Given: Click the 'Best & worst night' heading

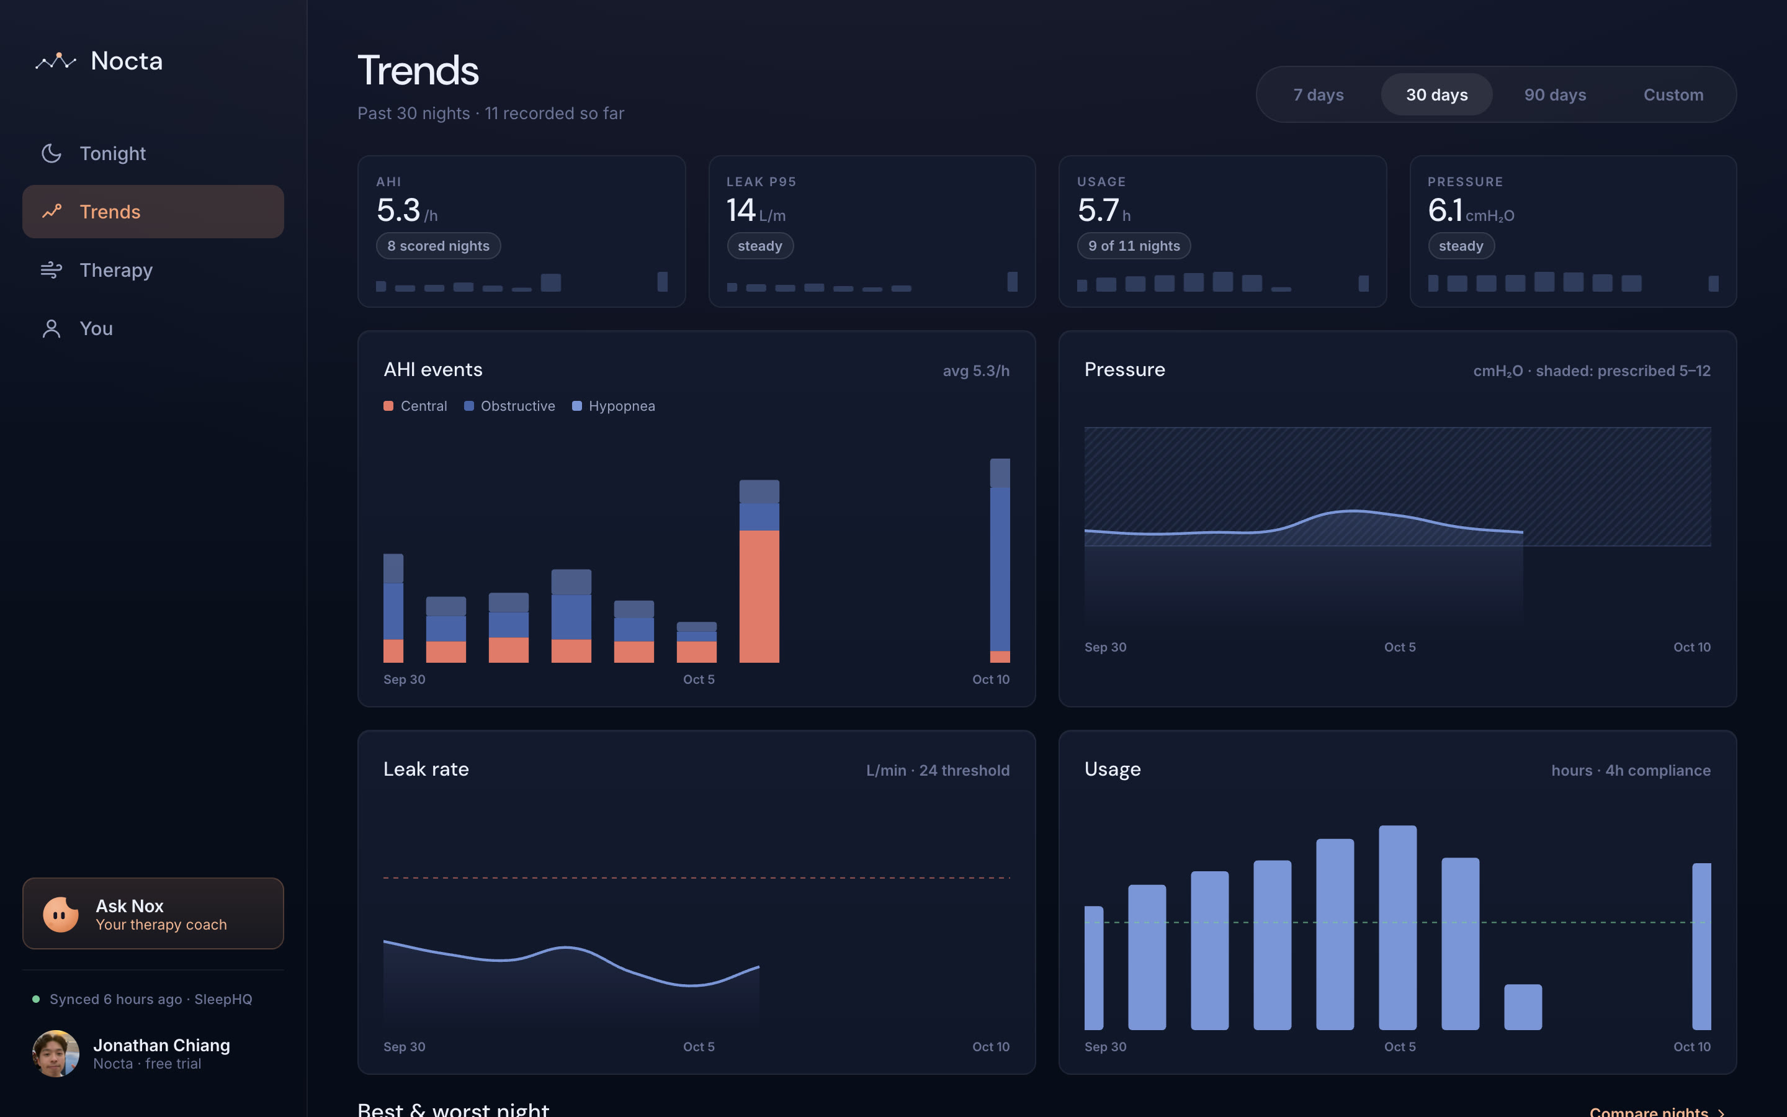Looking at the screenshot, I should tap(454, 1110).
